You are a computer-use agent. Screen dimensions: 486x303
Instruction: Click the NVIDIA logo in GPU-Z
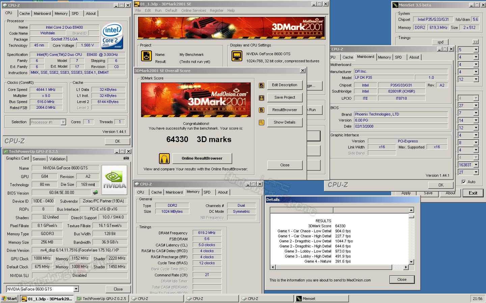114,180
